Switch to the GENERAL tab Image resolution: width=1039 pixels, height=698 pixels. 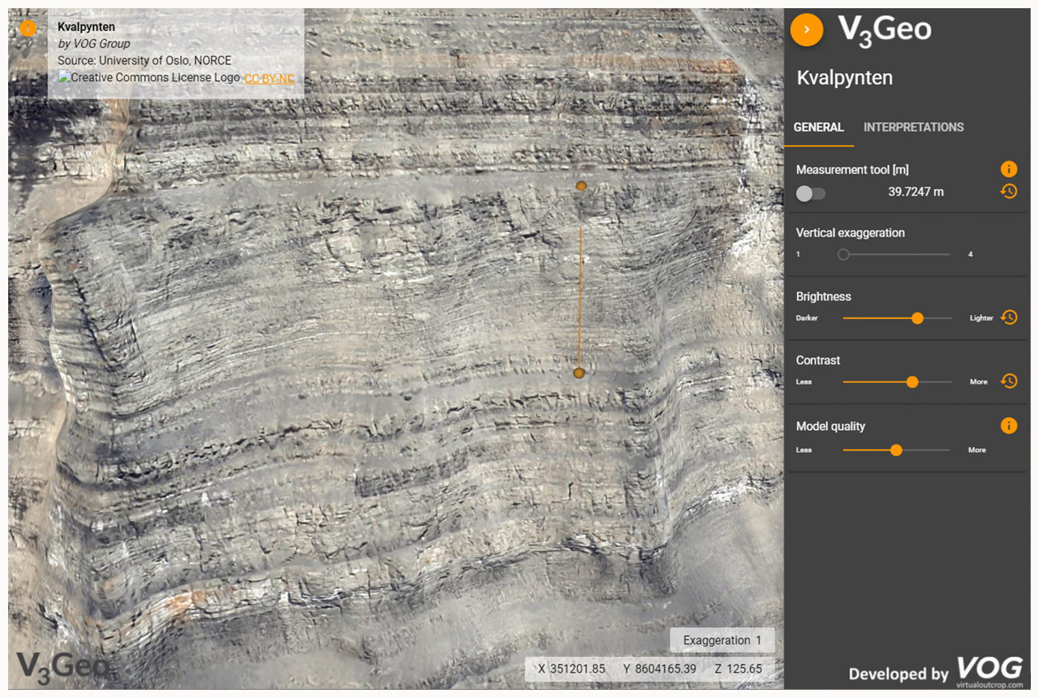coord(818,127)
